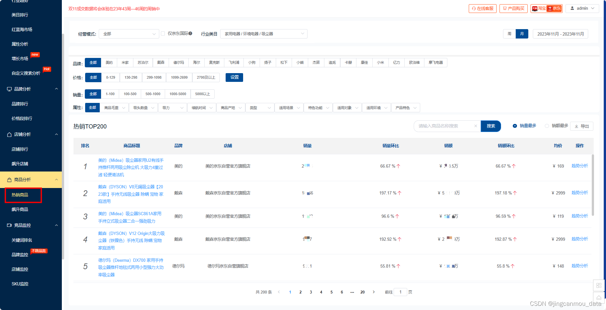Expand the 产品特色 attribute dropdown
The height and width of the screenshot is (310, 606).
[x=406, y=108]
